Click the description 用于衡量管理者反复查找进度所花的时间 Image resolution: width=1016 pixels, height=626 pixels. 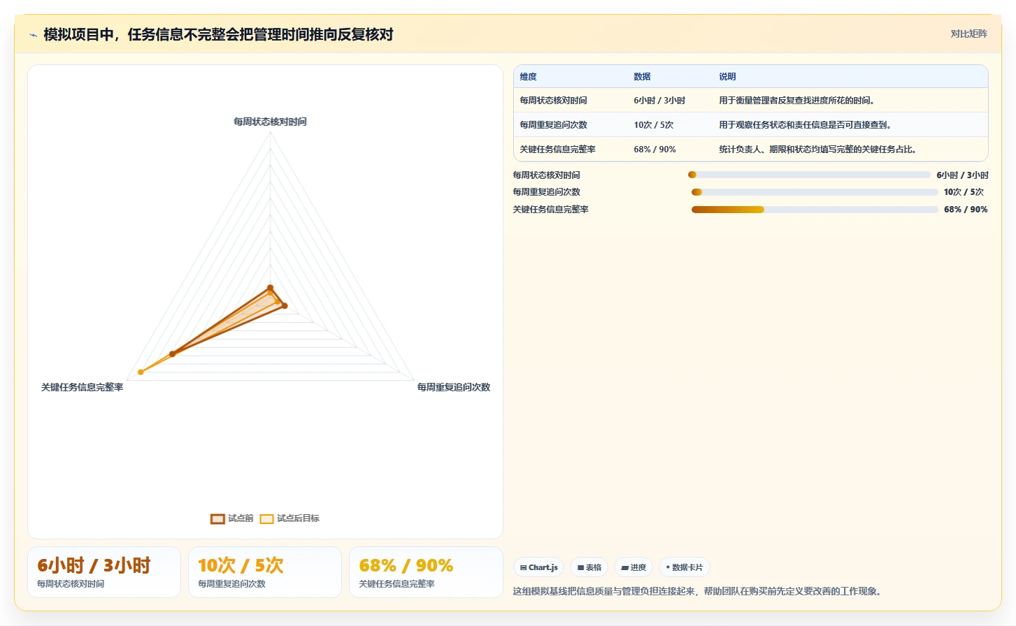pyautogui.click(x=796, y=101)
